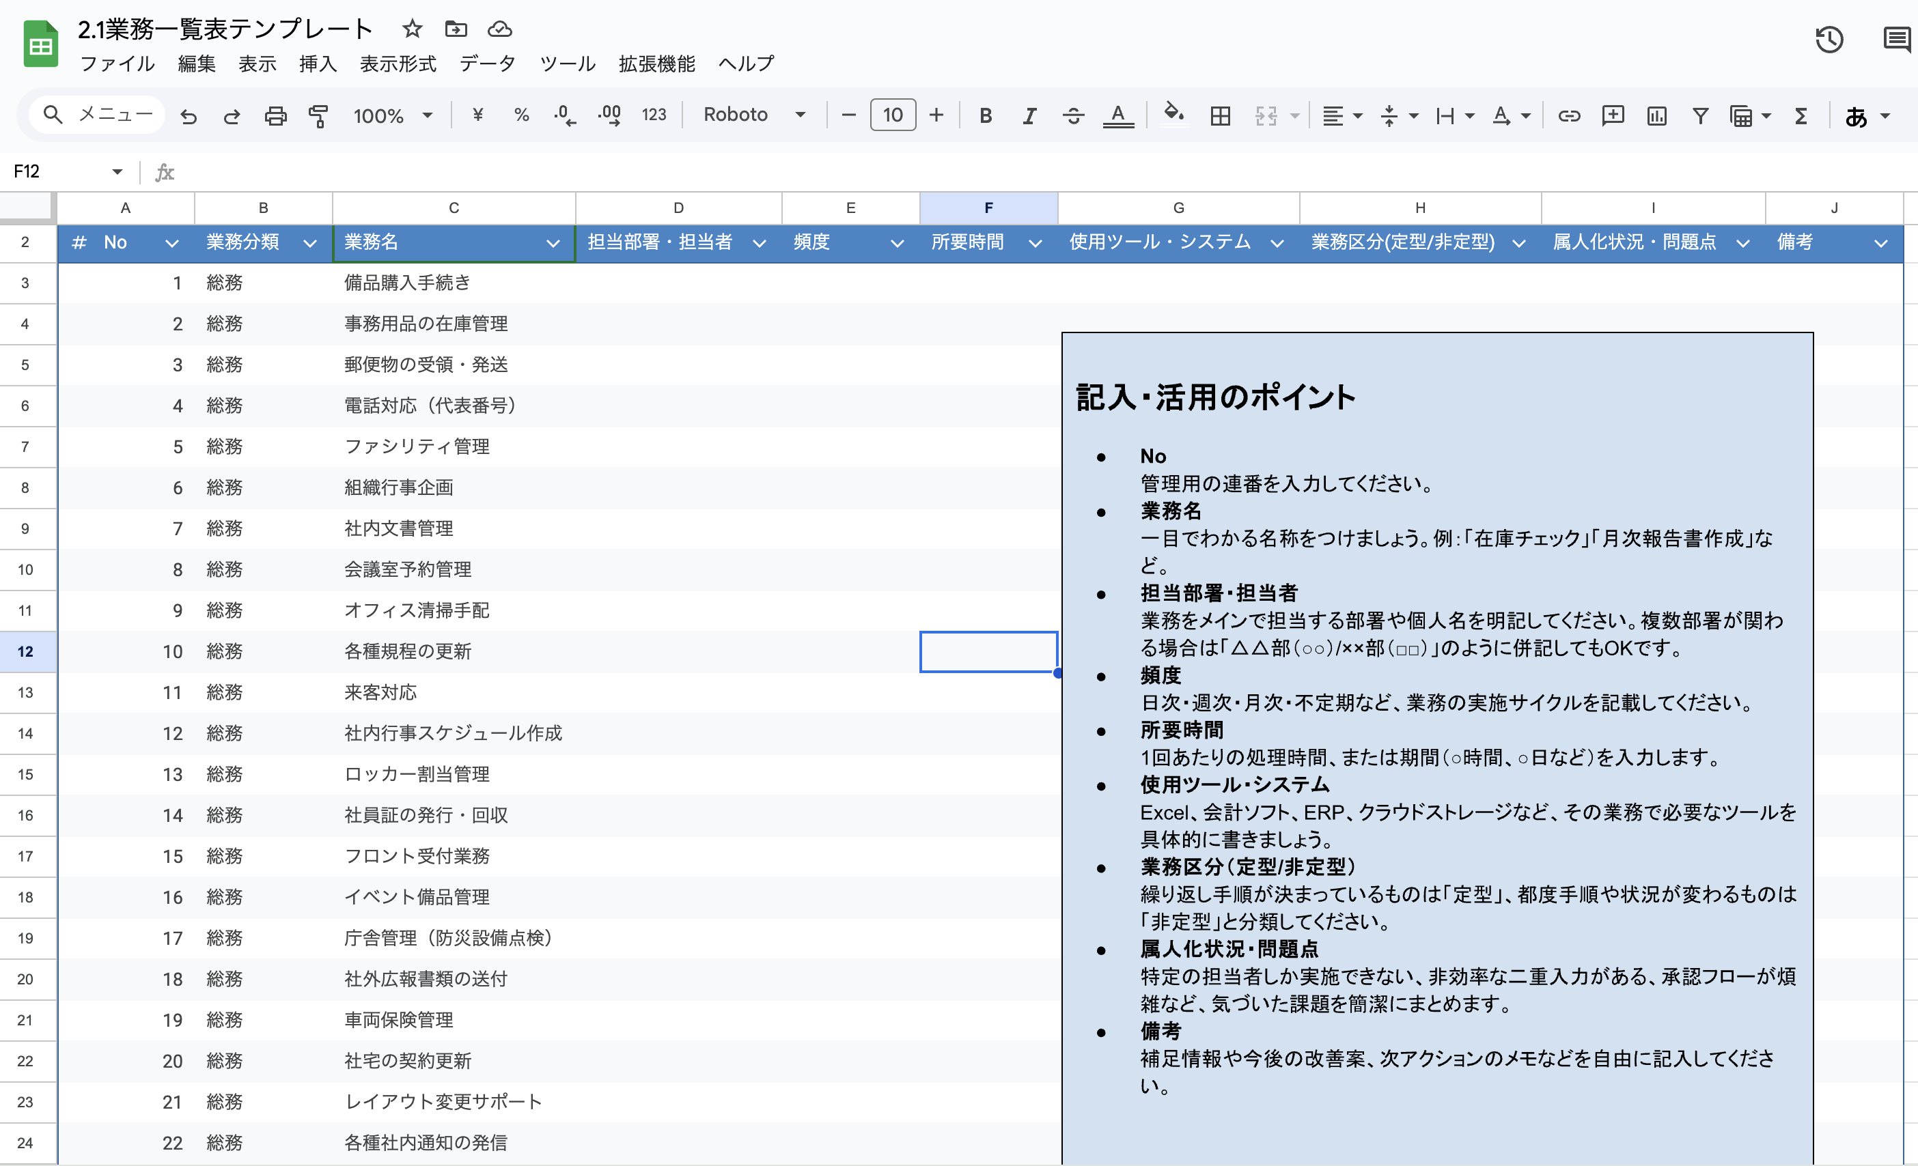Create a filter

(1699, 114)
